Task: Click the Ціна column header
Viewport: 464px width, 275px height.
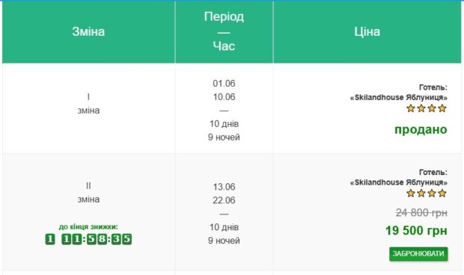Action: pos(367,31)
